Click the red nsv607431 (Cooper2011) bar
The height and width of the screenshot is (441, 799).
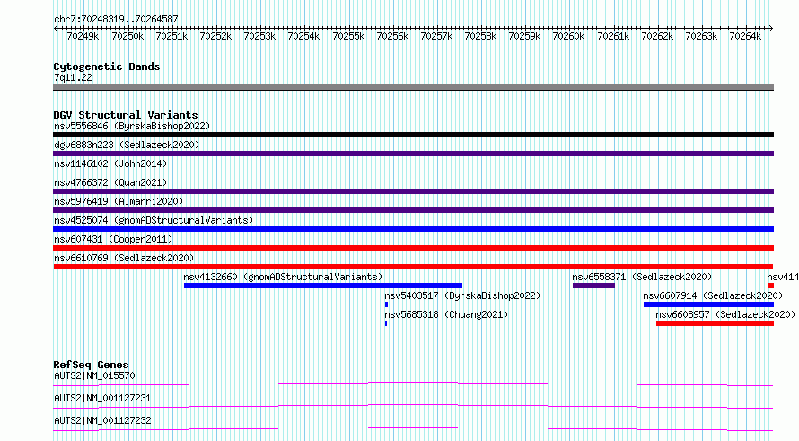coord(413,248)
